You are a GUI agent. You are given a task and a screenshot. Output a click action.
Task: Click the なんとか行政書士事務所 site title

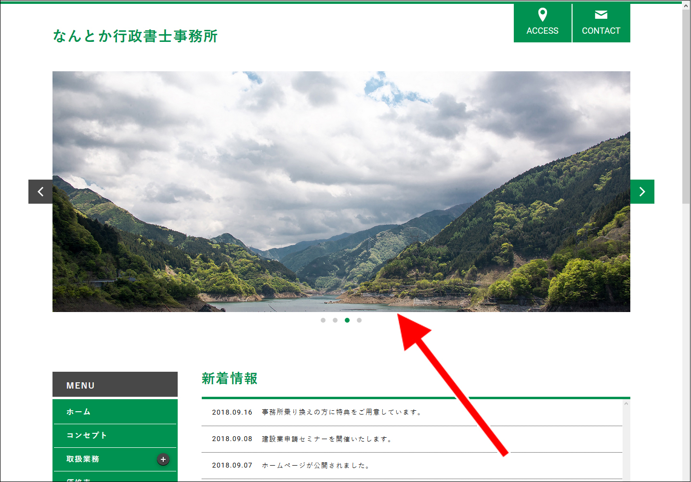pos(135,36)
